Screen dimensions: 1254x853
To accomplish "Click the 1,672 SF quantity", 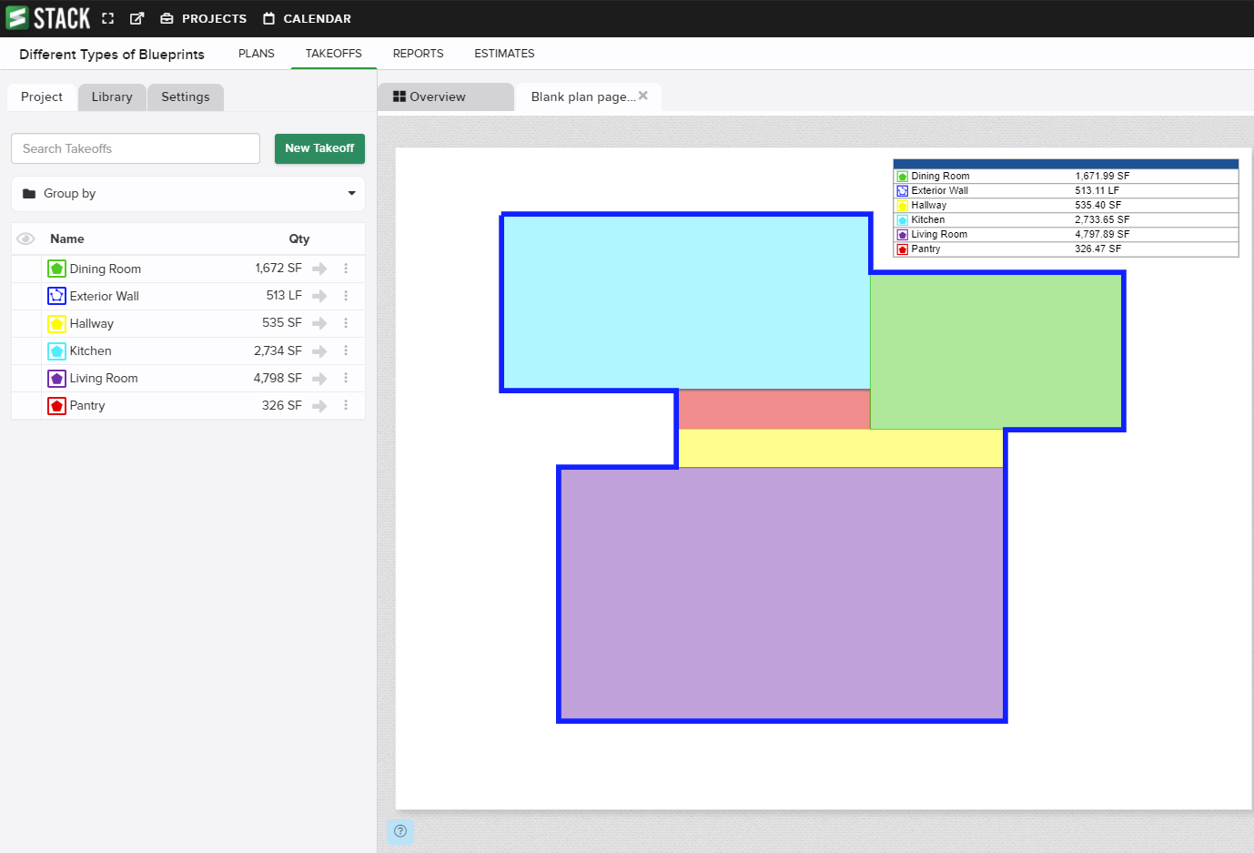I will click(x=278, y=269).
